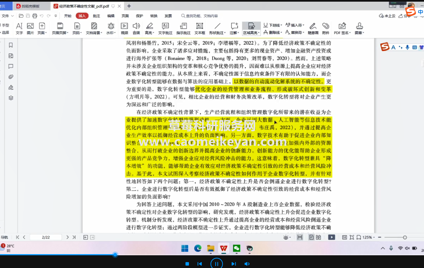
Task: Toggle the 区域高亮 area highlight tool
Action: [251, 28]
